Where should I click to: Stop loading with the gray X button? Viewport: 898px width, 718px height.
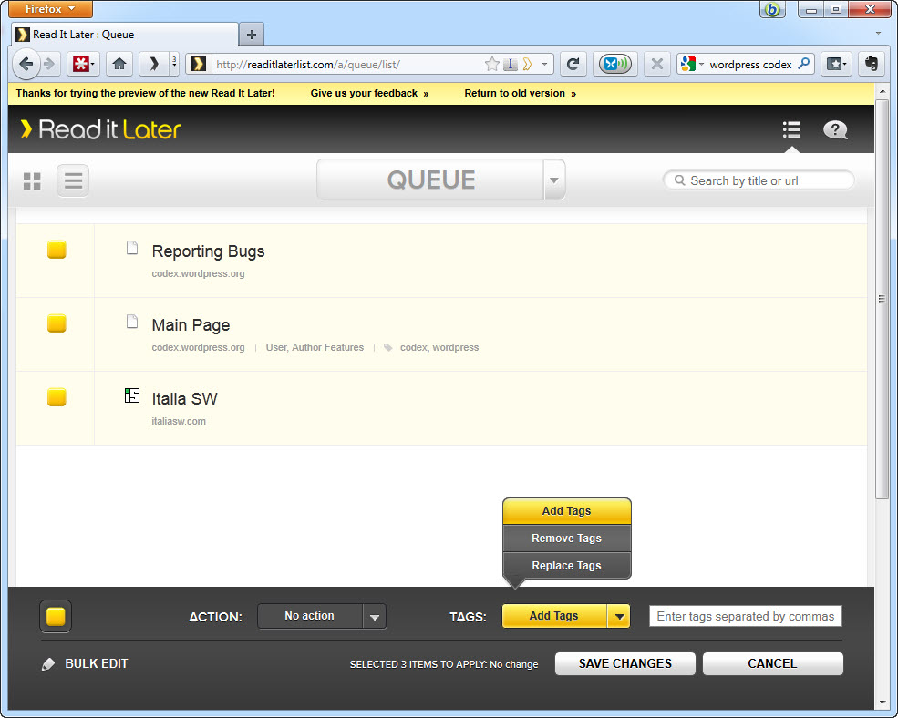[657, 64]
